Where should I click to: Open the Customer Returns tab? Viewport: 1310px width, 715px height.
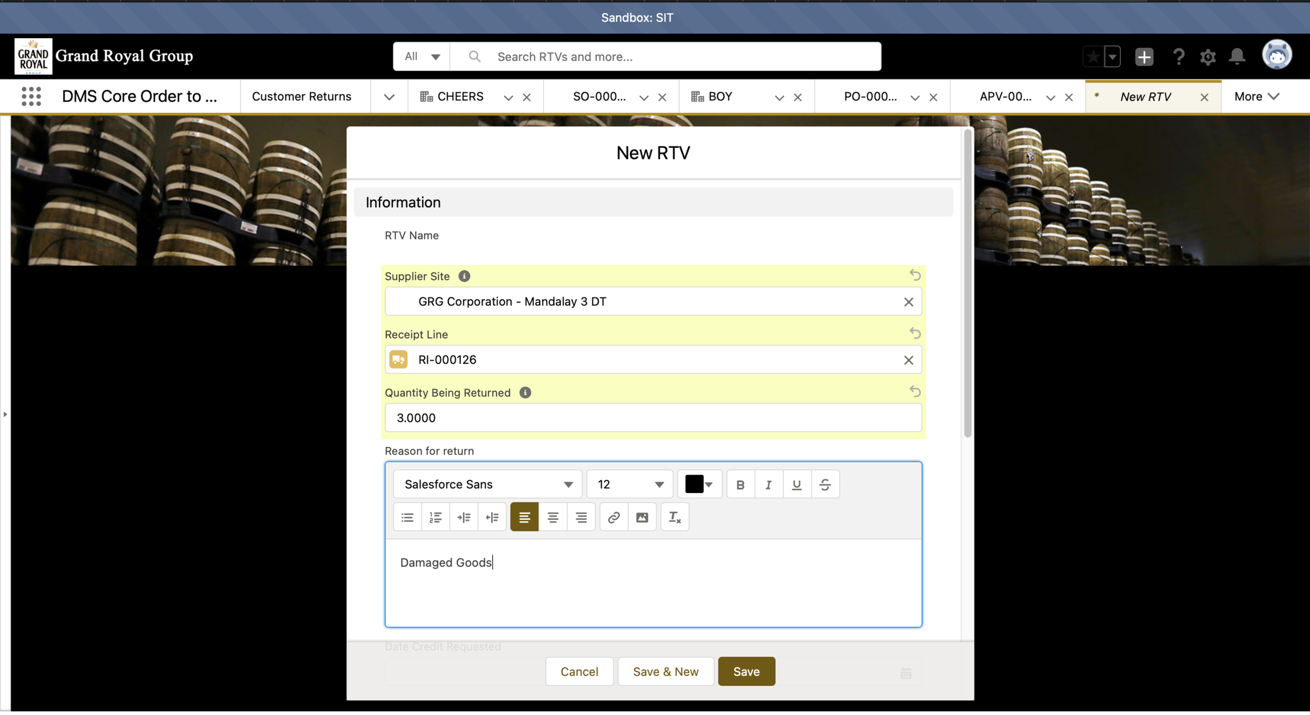click(x=301, y=96)
